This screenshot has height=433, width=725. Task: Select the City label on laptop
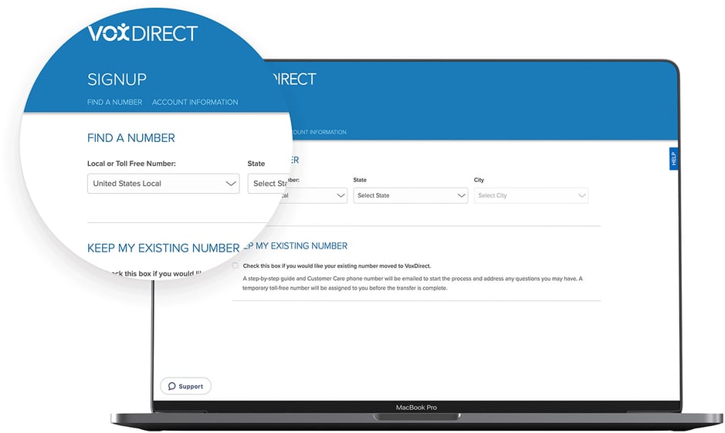(479, 180)
